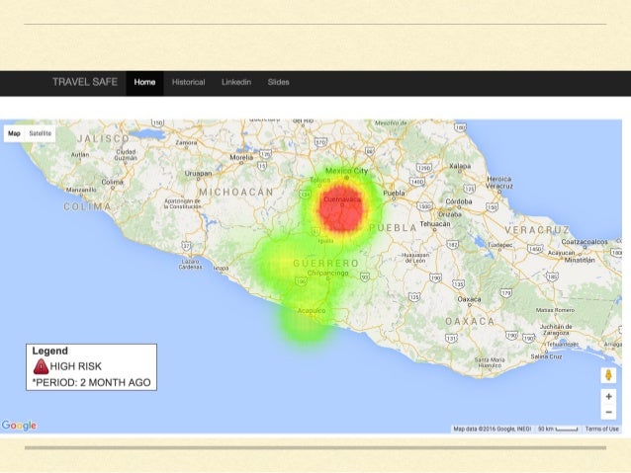Click the Puebla city label
Viewport: 631px width, 473px height.
[394, 194]
